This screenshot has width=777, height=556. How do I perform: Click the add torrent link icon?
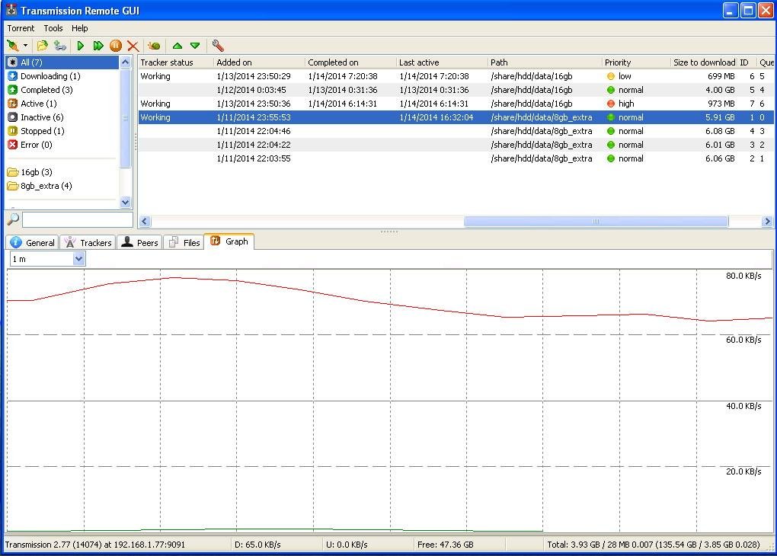[59, 46]
